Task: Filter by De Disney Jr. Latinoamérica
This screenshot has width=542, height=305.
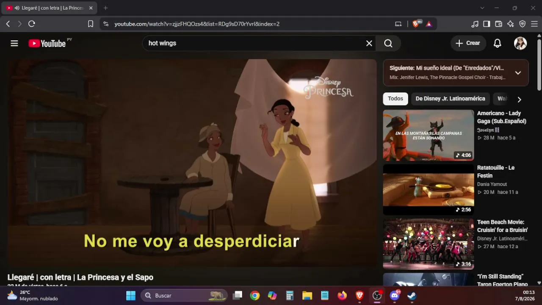Action: pyautogui.click(x=450, y=99)
